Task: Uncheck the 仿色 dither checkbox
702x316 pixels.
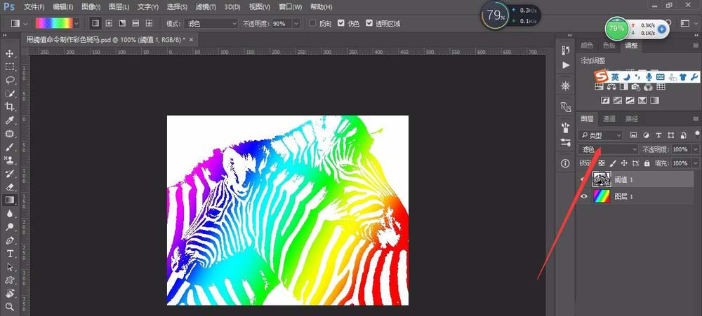Action: pyautogui.click(x=341, y=23)
